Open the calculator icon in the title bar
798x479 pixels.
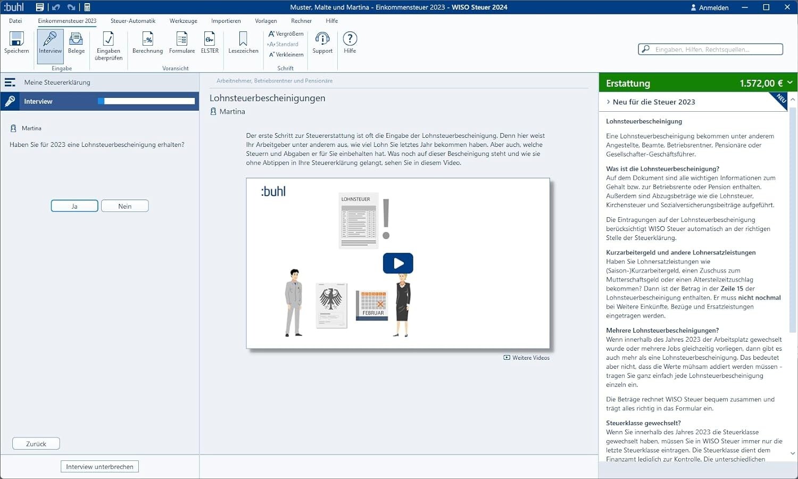coord(87,7)
